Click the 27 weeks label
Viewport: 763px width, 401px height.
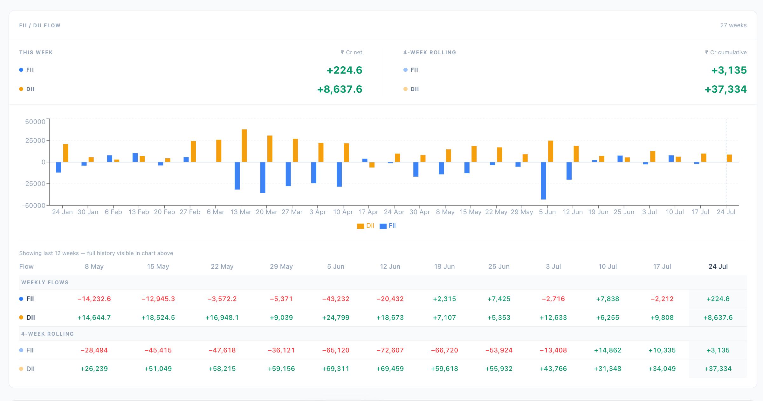733,25
